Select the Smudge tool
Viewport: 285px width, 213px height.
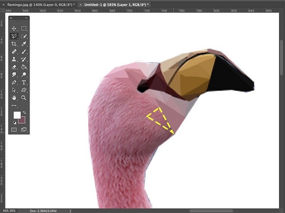pyautogui.click(x=14, y=74)
